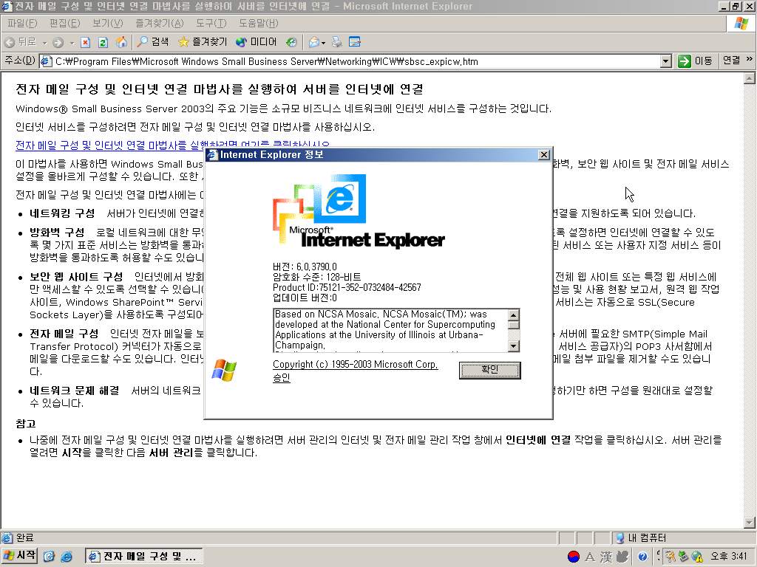Close the Internet Explorer 정보 dialog

(543, 155)
